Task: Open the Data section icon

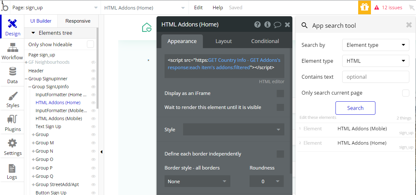Action: pyautogui.click(x=12, y=75)
